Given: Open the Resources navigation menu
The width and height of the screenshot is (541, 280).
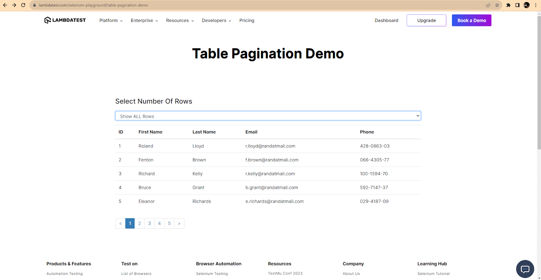Looking at the screenshot, I should pos(180,21).
